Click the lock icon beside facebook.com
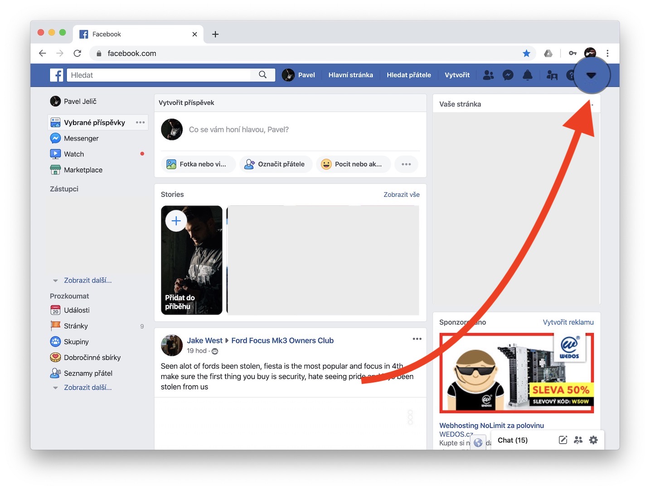The image size is (650, 490). [x=99, y=53]
